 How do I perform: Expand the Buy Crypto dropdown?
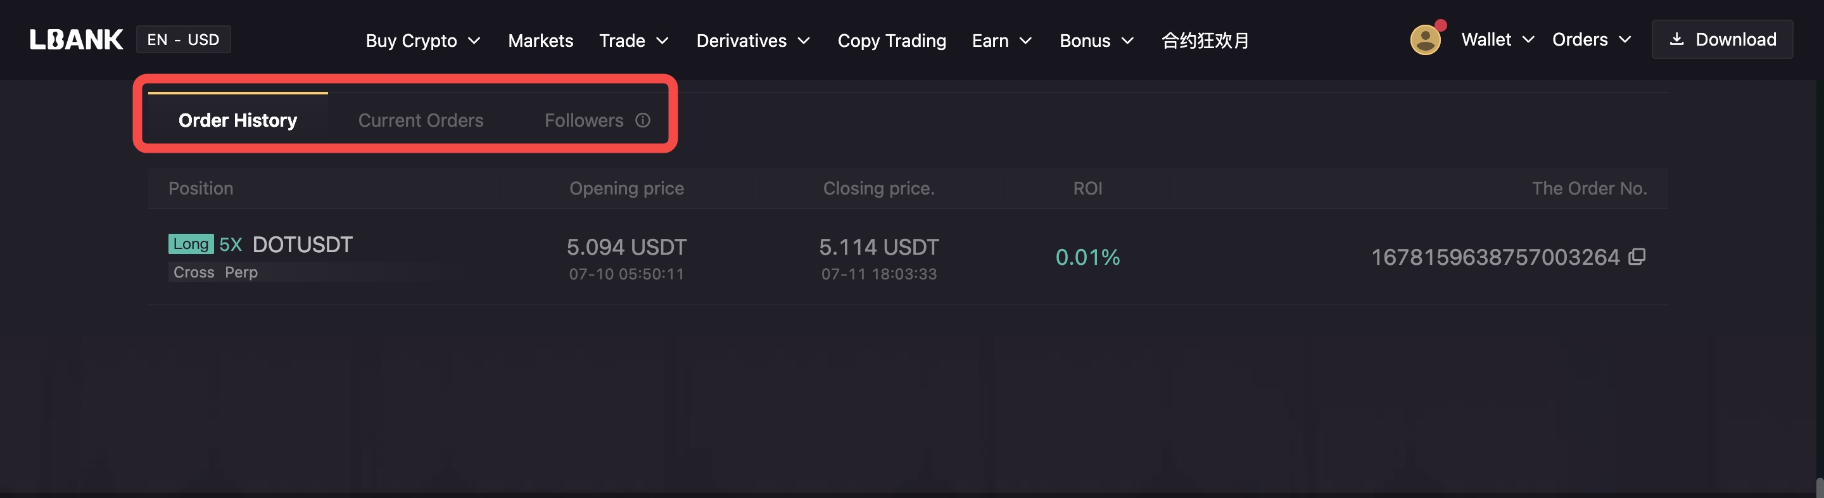422,41
